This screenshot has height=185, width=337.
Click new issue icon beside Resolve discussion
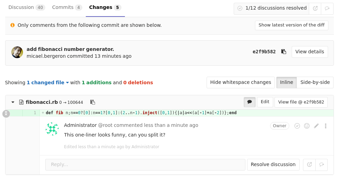tap(309, 165)
